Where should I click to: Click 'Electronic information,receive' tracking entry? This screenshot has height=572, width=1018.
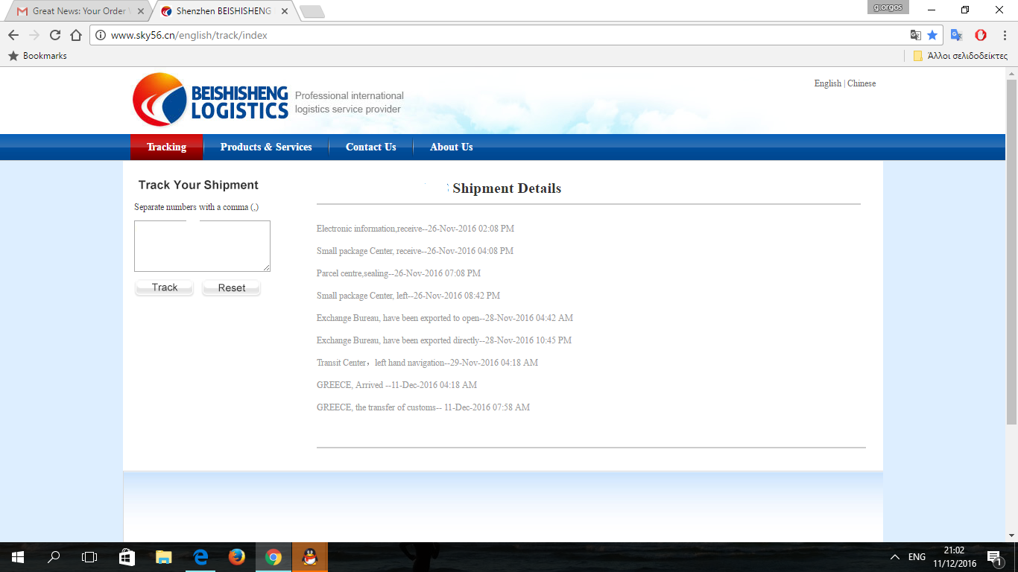pos(415,229)
